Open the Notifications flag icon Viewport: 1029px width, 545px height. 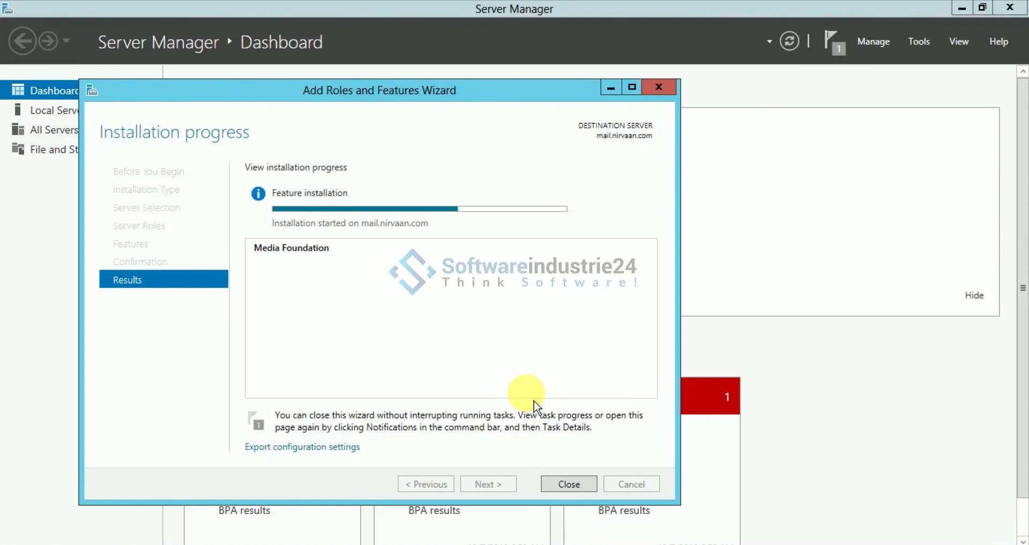833,42
